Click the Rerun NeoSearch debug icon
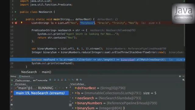The width and height of the screenshot is (195, 110). pos(12,80)
